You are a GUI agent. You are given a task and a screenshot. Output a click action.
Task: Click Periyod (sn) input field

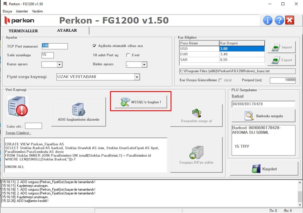[283, 80]
